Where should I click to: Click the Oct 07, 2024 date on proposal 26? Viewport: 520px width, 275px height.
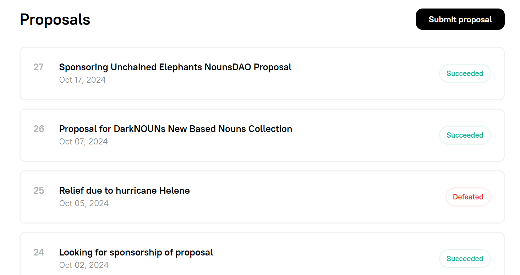tap(83, 142)
